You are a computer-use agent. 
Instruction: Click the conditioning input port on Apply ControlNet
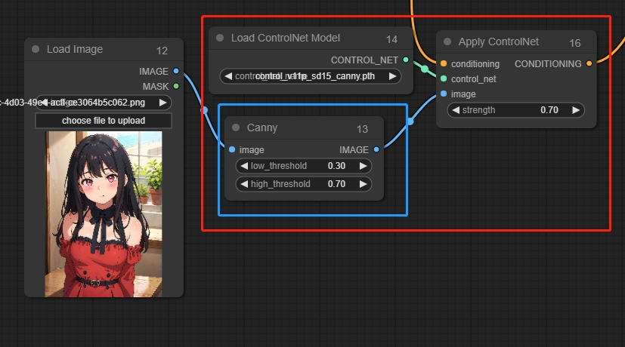(x=444, y=64)
